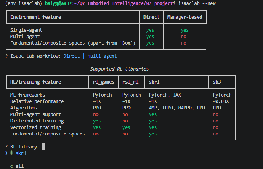Click the 'Direct' column header in first table
Image resolution: width=263 pixels, height=169 pixels.
pos(151,17)
